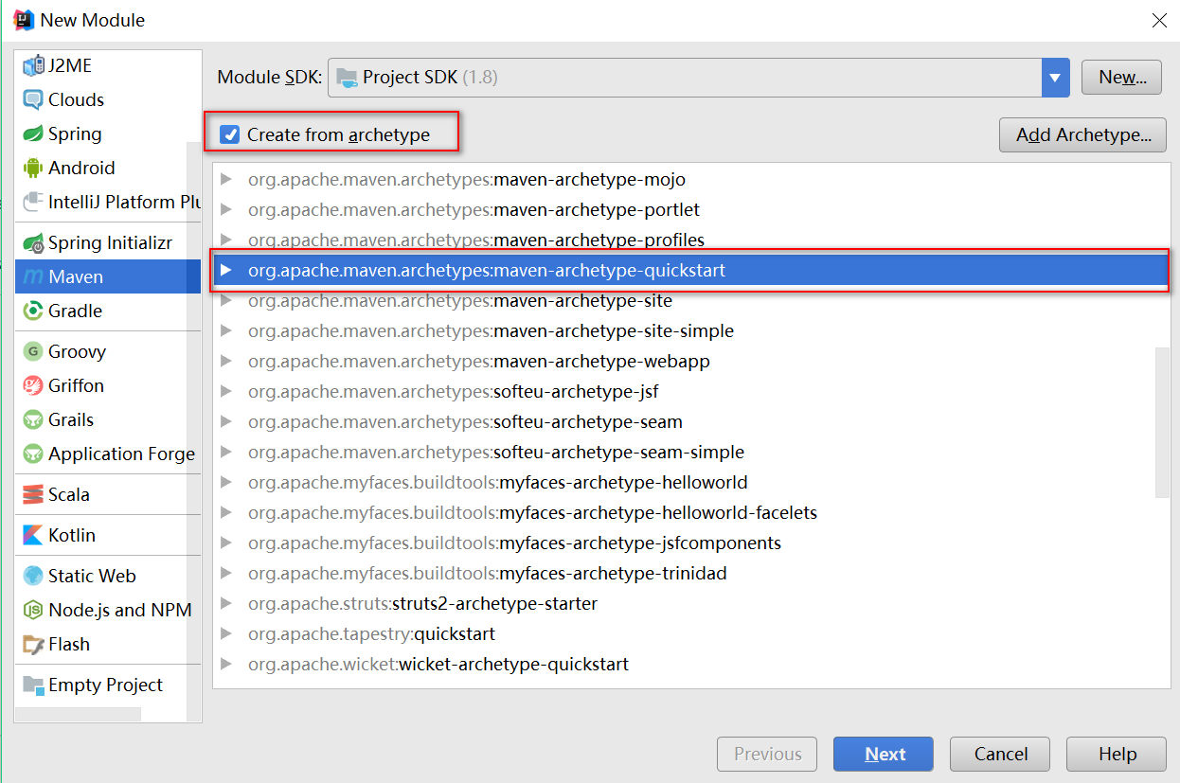Pick the Android robot icon

coord(33,168)
